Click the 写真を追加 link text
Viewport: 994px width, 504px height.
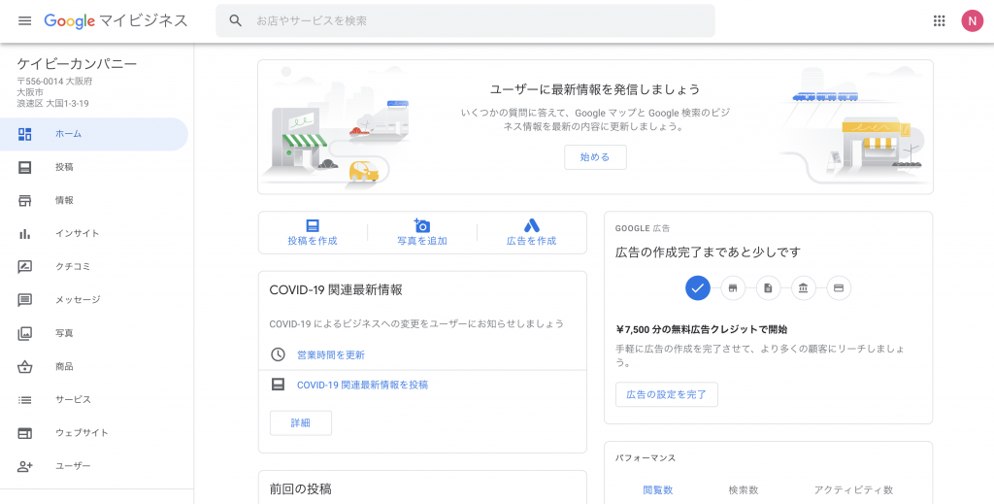422,241
